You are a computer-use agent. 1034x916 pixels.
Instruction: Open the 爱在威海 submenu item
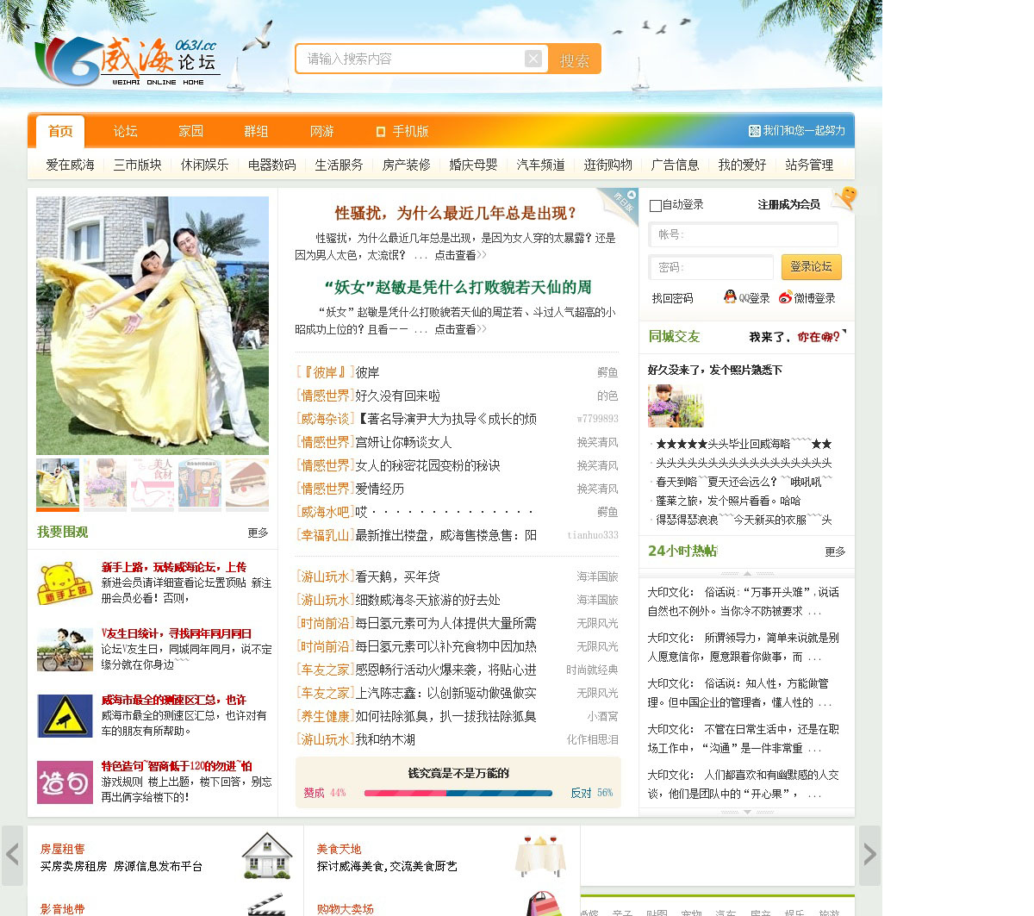[70, 165]
